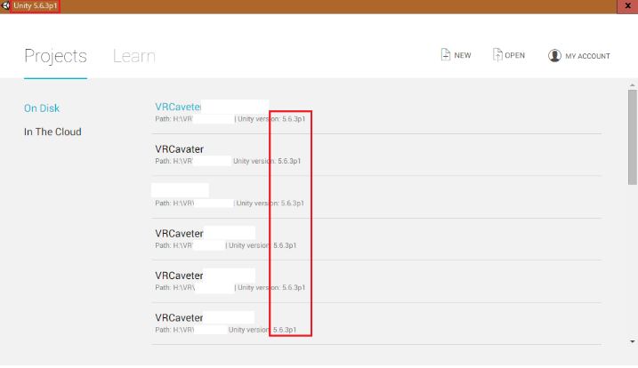Close the Unity launcher window
Viewport: 638px width, 368px height.
point(629,6)
